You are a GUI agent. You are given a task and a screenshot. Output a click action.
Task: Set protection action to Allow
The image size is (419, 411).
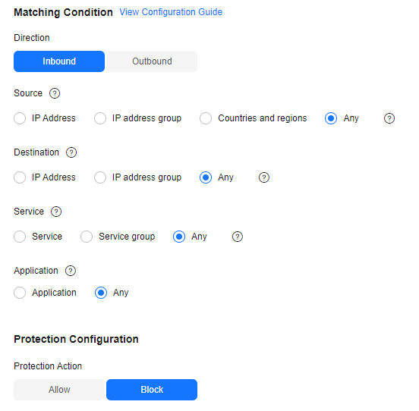[59, 390]
